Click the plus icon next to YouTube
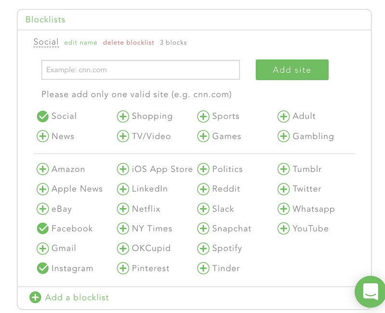This screenshot has height=313, width=385. [283, 229]
